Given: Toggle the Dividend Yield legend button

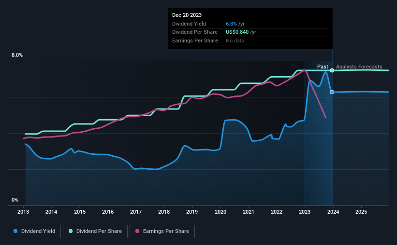Looking at the screenshot, I should [34, 231].
